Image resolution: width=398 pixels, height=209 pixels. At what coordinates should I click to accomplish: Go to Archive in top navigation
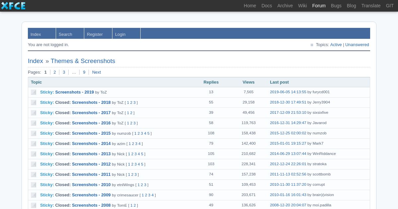click(285, 6)
